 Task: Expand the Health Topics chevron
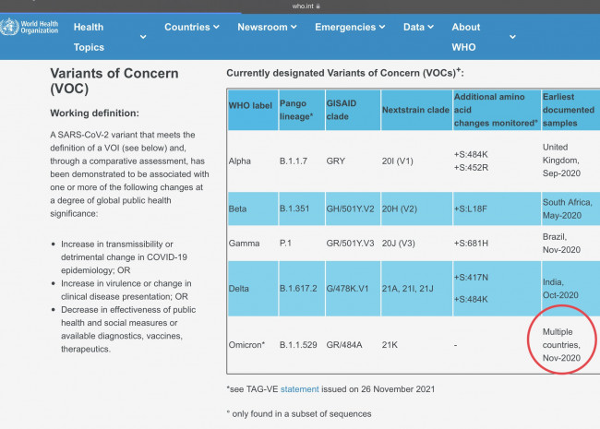point(143,37)
